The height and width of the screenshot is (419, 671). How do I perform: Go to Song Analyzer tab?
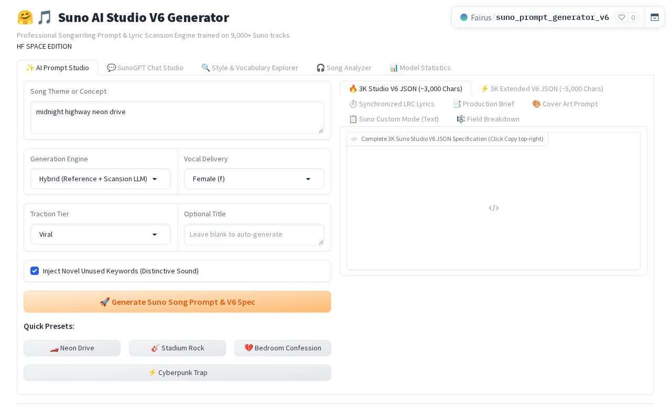pyautogui.click(x=344, y=68)
